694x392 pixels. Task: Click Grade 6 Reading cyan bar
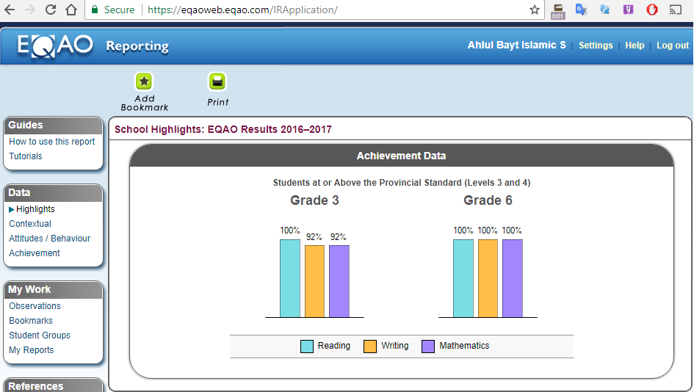[463, 278]
